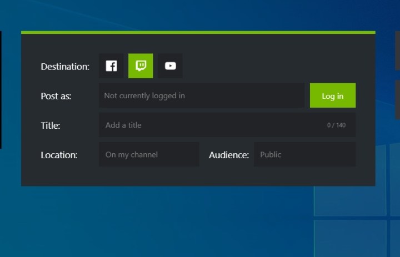Screen dimensions: 400x257
Task: Click the upper dark panel at right edge
Action: (x=397, y=51)
